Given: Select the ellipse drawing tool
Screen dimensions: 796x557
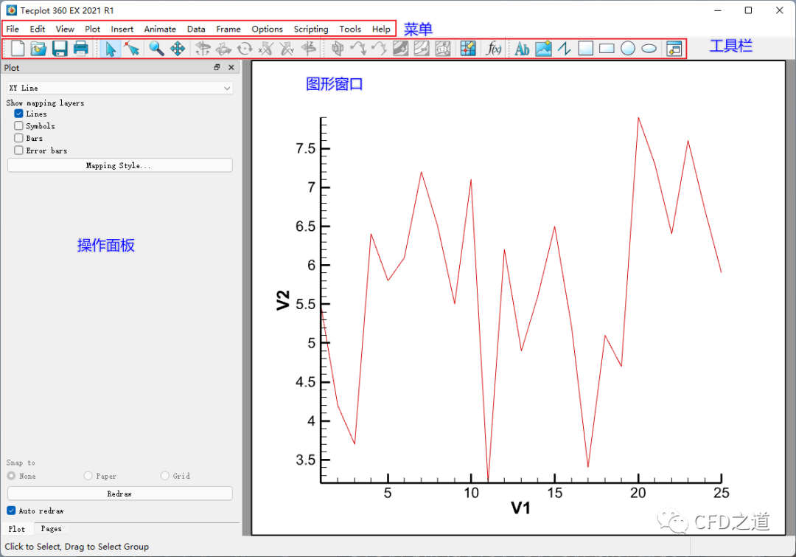Looking at the screenshot, I should point(649,49).
